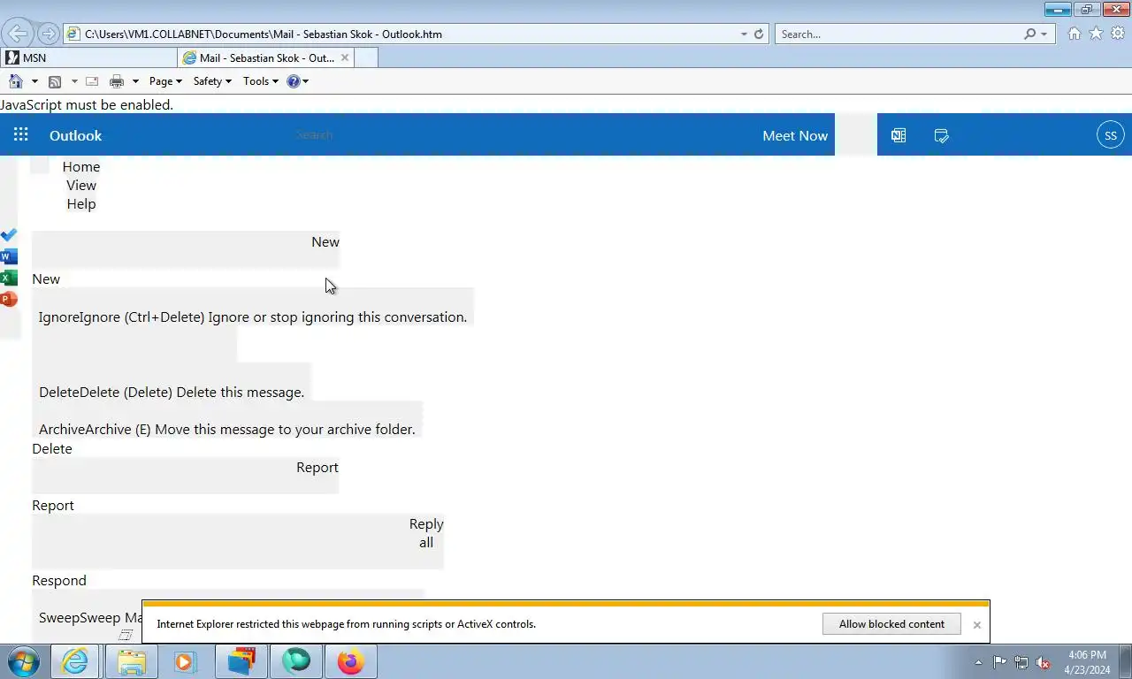1132x679 pixels.
Task: Go forward with the browser Forward arrow
Action: [x=49, y=34]
